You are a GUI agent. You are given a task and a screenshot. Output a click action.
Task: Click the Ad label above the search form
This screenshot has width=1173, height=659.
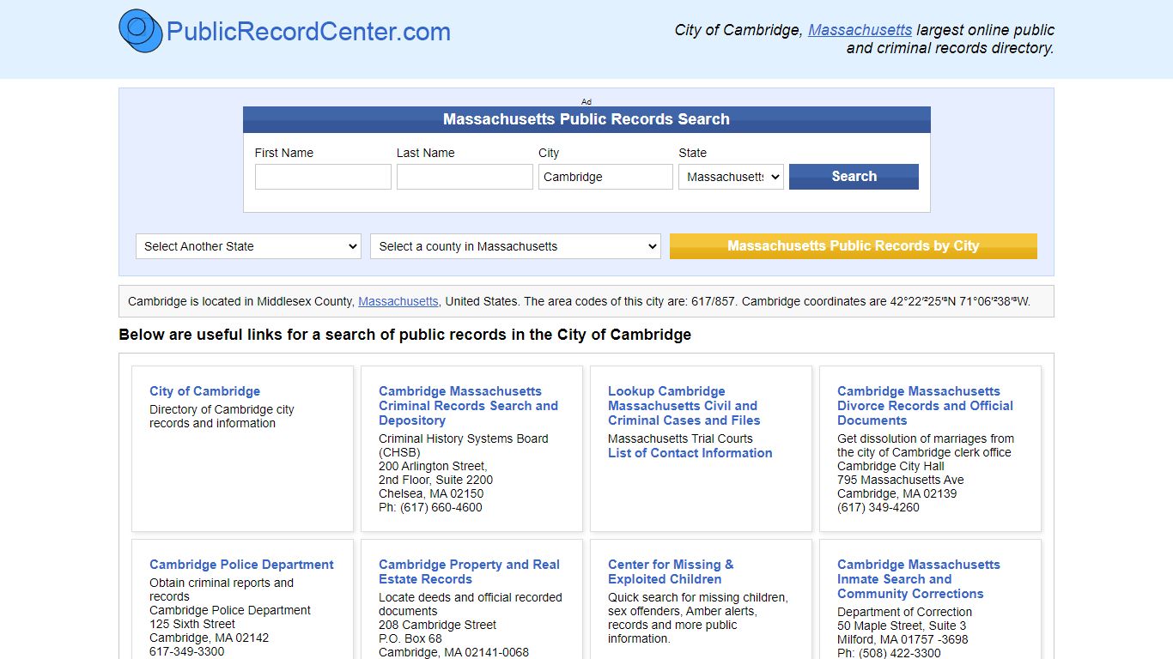586,101
